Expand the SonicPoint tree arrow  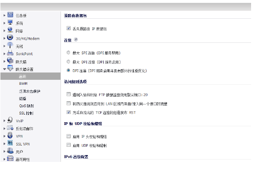(5, 54)
